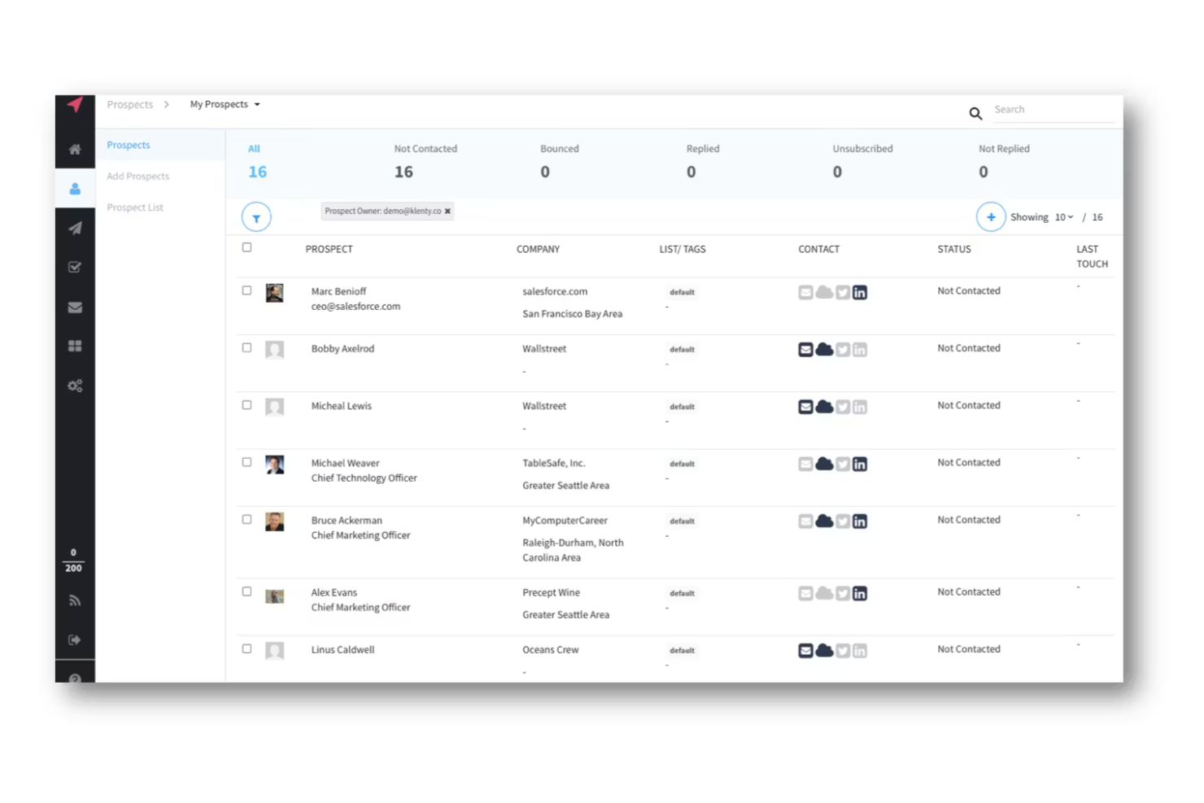Click the search magnifier icon

pos(975,114)
